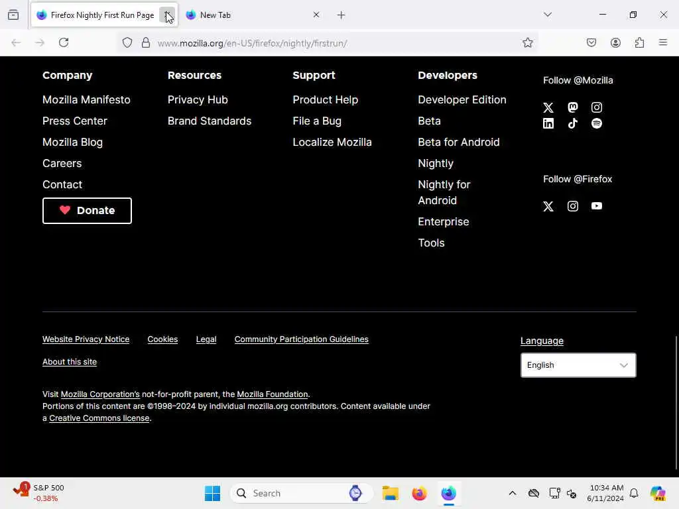Open Windows Start menu
The width and height of the screenshot is (679, 509).
[212, 493]
